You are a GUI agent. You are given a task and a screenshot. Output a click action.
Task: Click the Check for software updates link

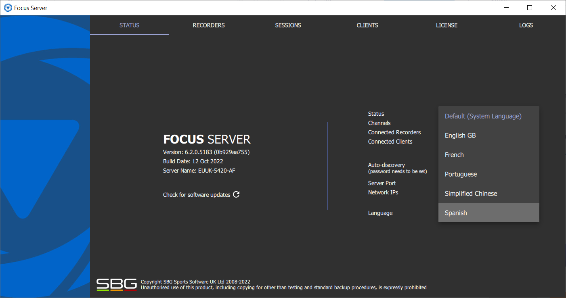(x=197, y=195)
